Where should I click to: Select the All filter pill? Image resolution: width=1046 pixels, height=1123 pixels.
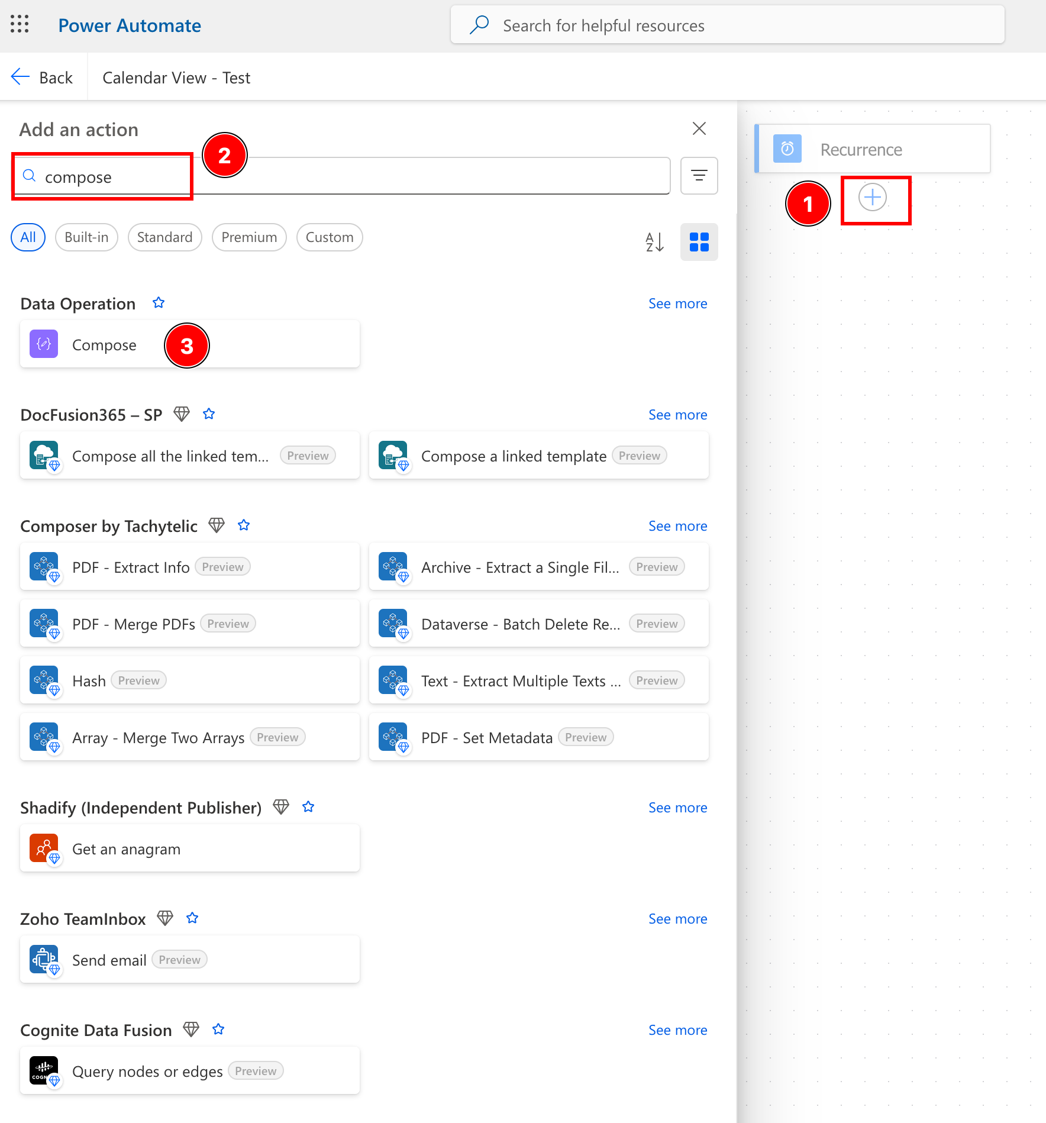coord(28,237)
